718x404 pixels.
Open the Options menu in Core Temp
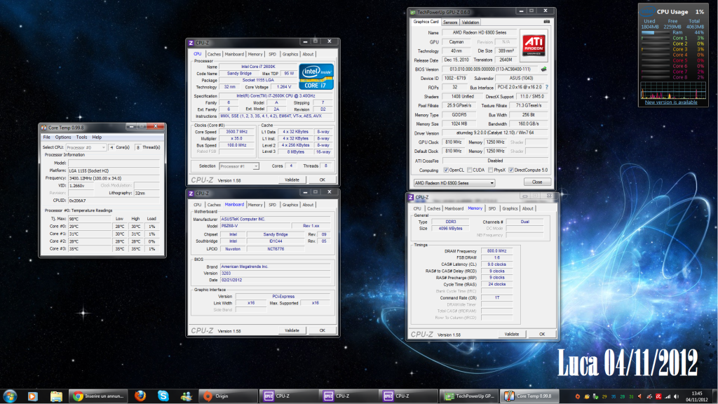(63, 137)
